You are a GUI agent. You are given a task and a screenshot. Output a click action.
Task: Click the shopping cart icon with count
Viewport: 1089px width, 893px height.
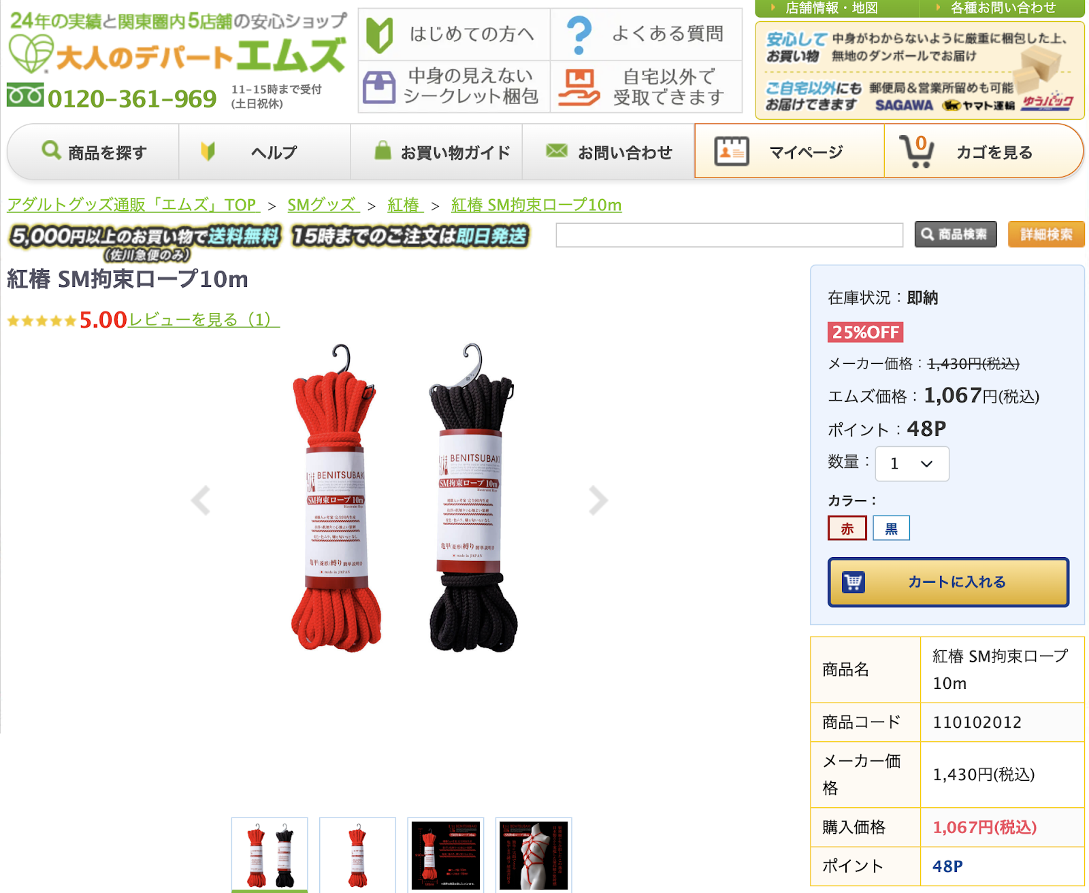coord(916,151)
